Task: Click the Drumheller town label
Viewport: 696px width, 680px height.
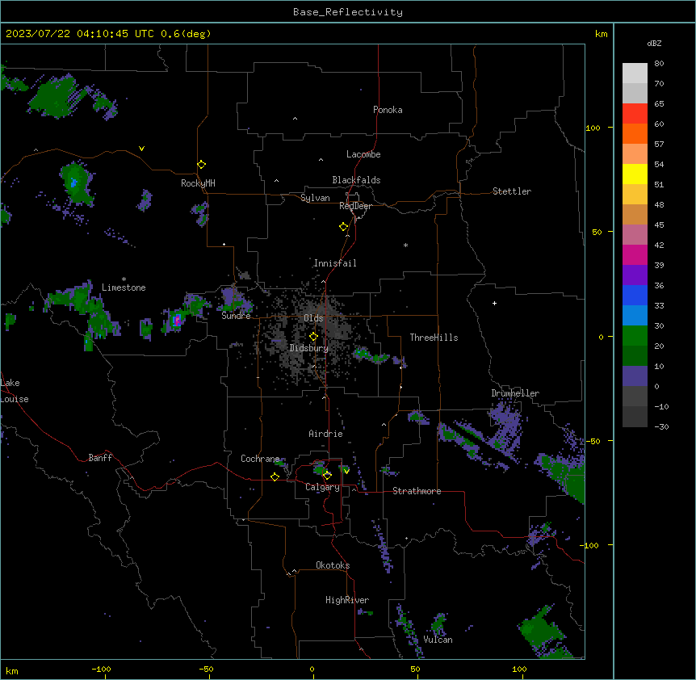Action: 515,393
